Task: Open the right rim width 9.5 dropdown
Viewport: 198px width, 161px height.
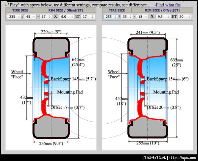Action: click(x=163, y=17)
